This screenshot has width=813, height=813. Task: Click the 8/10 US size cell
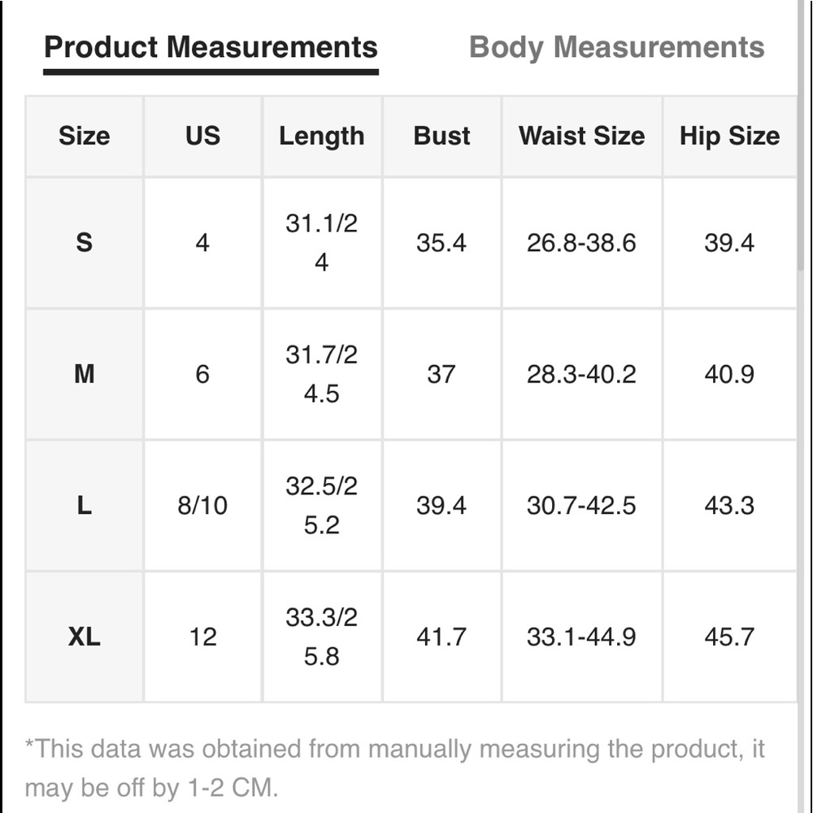pyautogui.click(x=202, y=505)
